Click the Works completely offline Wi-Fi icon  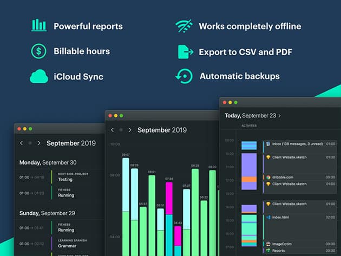(x=184, y=26)
